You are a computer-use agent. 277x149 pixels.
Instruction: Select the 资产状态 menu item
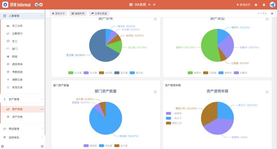pos(22,109)
